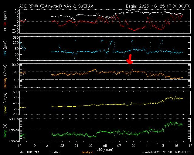
Task: Click the UTC(hours) x-axis label
Action: [x=105, y=149]
